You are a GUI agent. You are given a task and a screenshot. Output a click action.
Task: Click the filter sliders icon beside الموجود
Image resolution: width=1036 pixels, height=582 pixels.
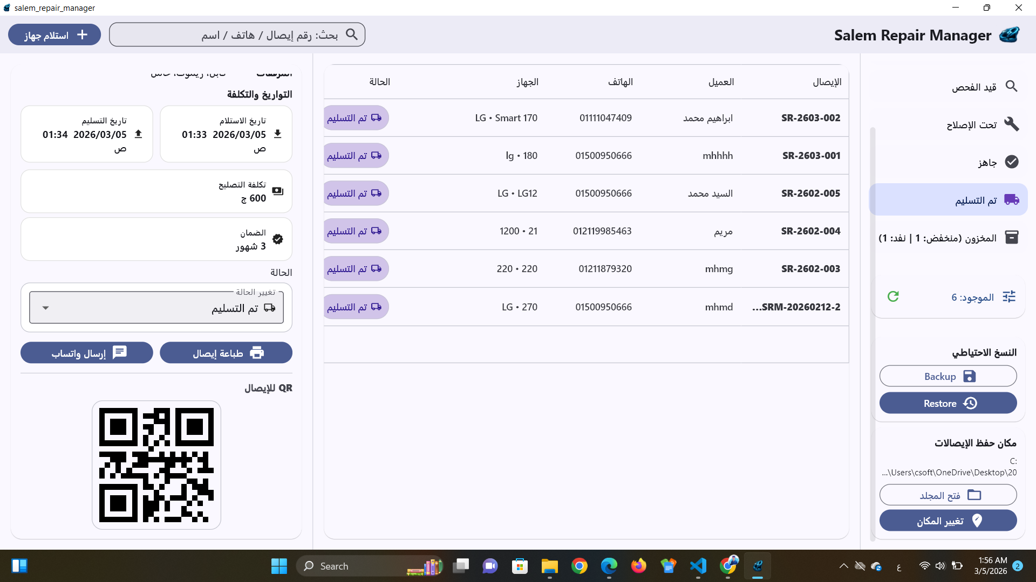tap(1009, 296)
